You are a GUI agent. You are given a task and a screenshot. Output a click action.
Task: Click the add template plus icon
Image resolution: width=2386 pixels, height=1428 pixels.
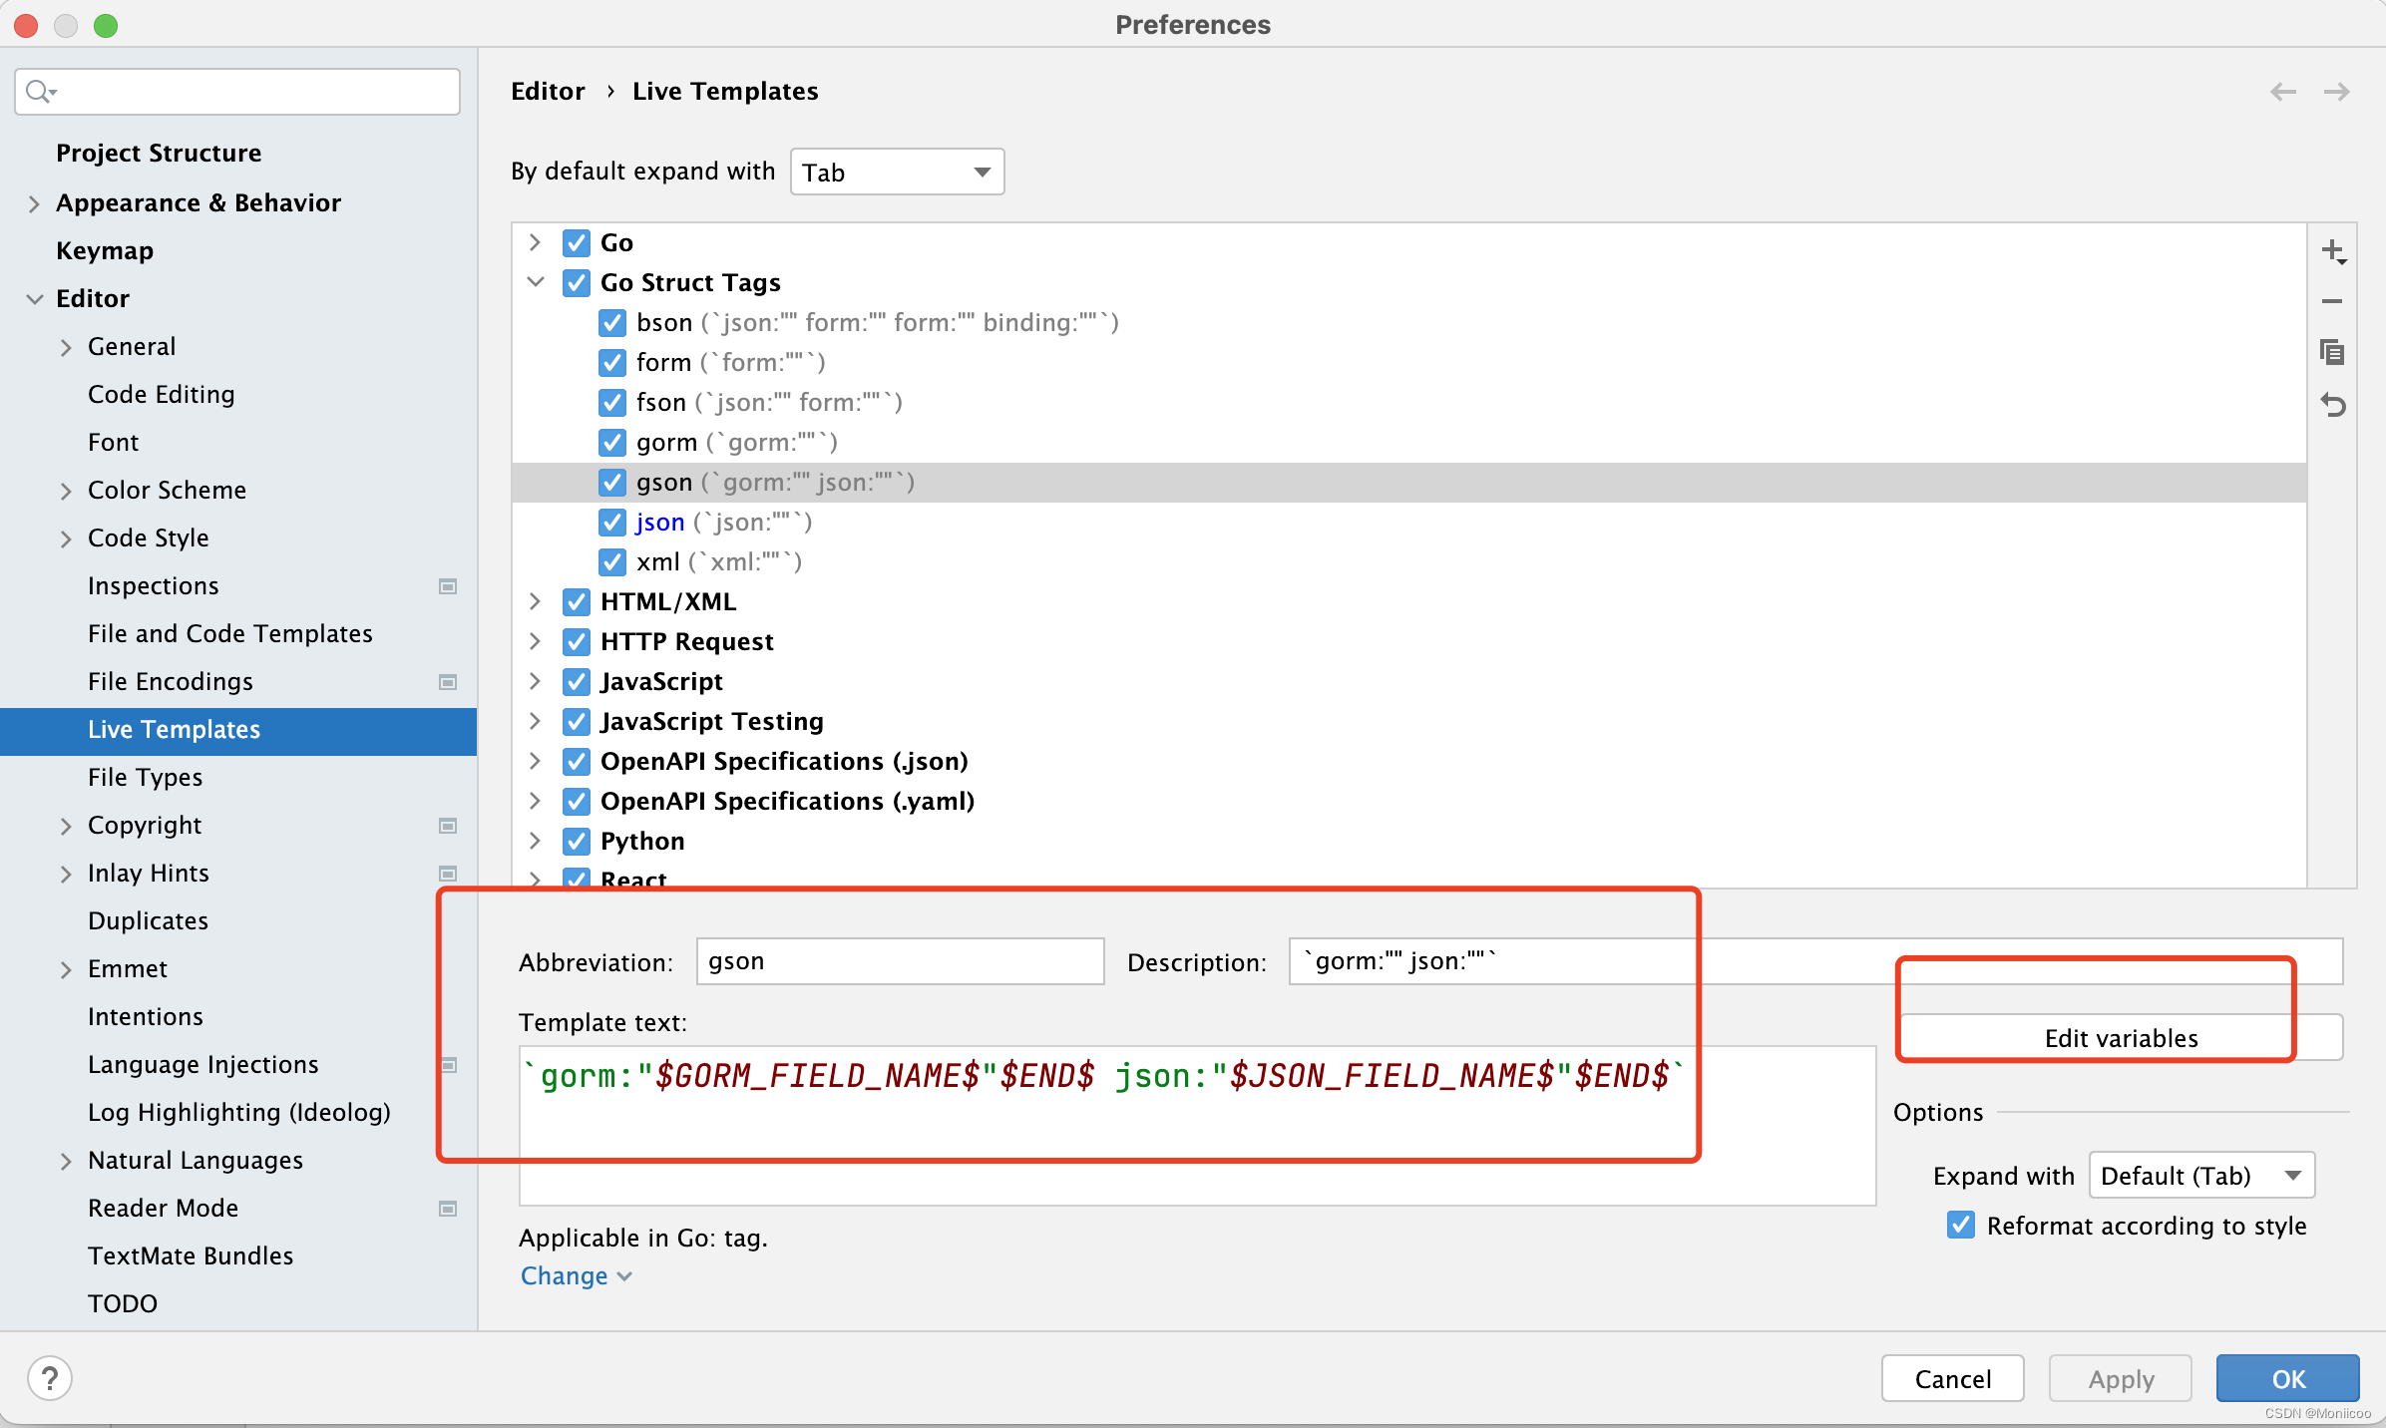(x=2332, y=251)
